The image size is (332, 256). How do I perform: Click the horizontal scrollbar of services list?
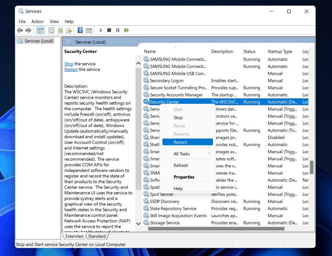[x=216, y=229]
